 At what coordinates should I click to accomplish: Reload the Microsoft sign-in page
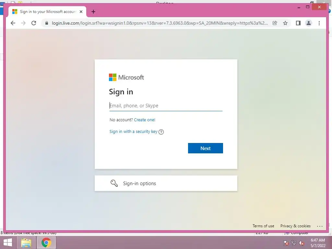point(34,23)
